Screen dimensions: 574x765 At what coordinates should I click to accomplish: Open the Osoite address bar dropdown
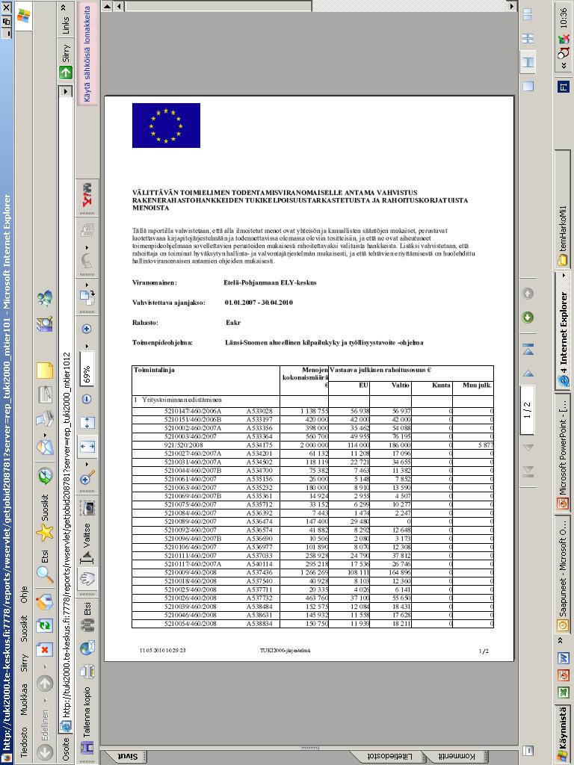66,91
